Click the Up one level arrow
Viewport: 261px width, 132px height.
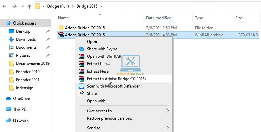pos(29,6)
